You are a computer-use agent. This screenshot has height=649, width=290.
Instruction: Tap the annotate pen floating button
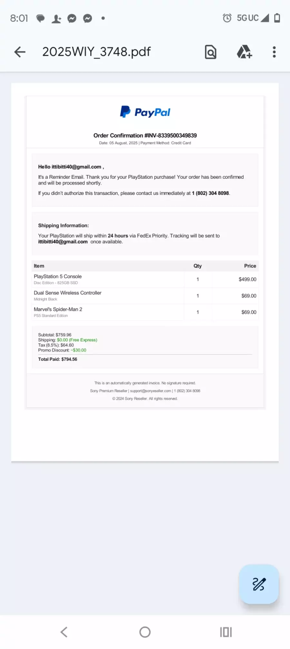coord(259,584)
